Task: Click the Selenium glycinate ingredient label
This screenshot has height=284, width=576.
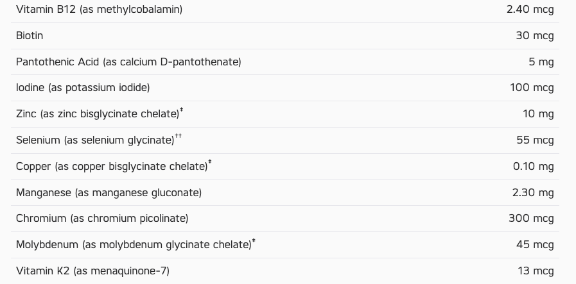Action: click(x=95, y=140)
